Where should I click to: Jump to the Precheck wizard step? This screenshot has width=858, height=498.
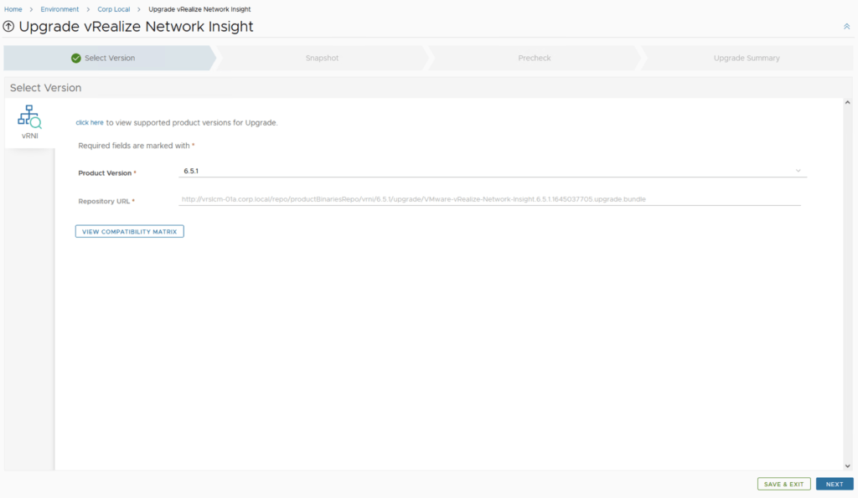pyautogui.click(x=534, y=59)
